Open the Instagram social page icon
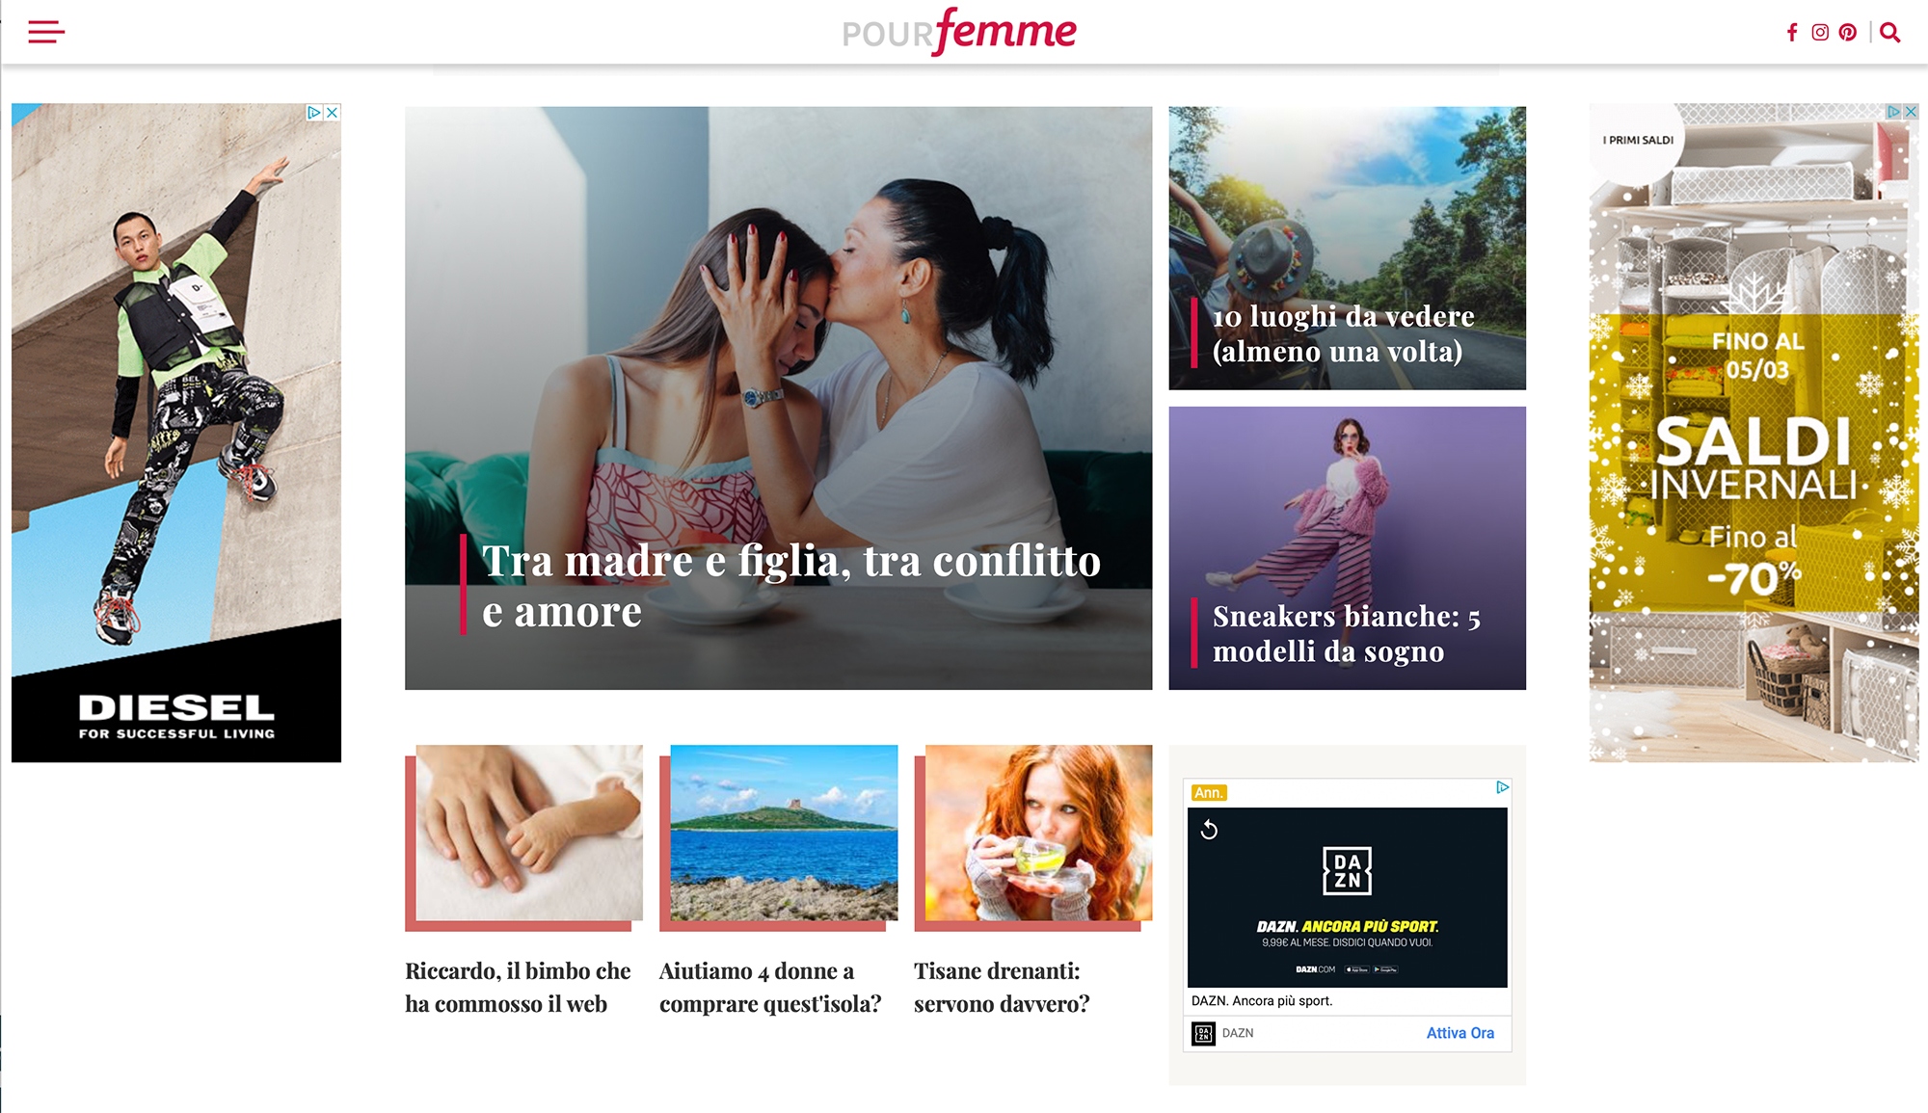Screen dimensions: 1928x1113 coord(1820,32)
